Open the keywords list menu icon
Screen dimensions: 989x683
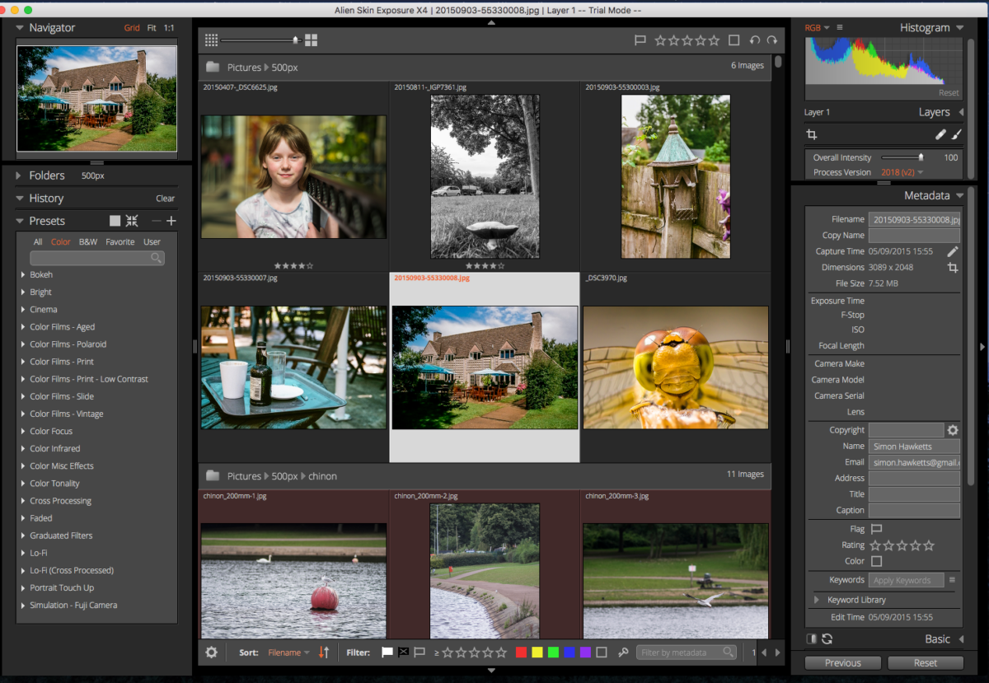pyautogui.click(x=952, y=580)
